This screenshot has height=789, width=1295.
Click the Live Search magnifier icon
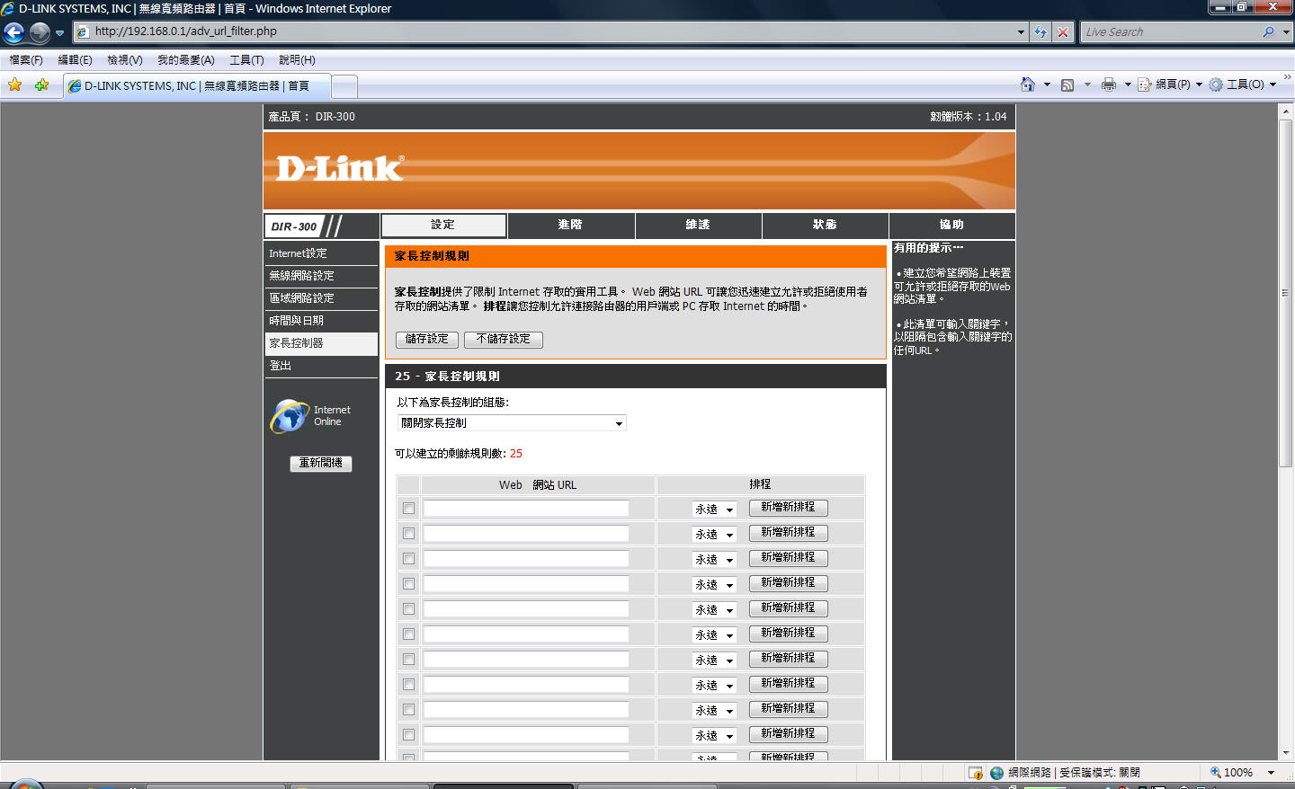coord(1268,31)
